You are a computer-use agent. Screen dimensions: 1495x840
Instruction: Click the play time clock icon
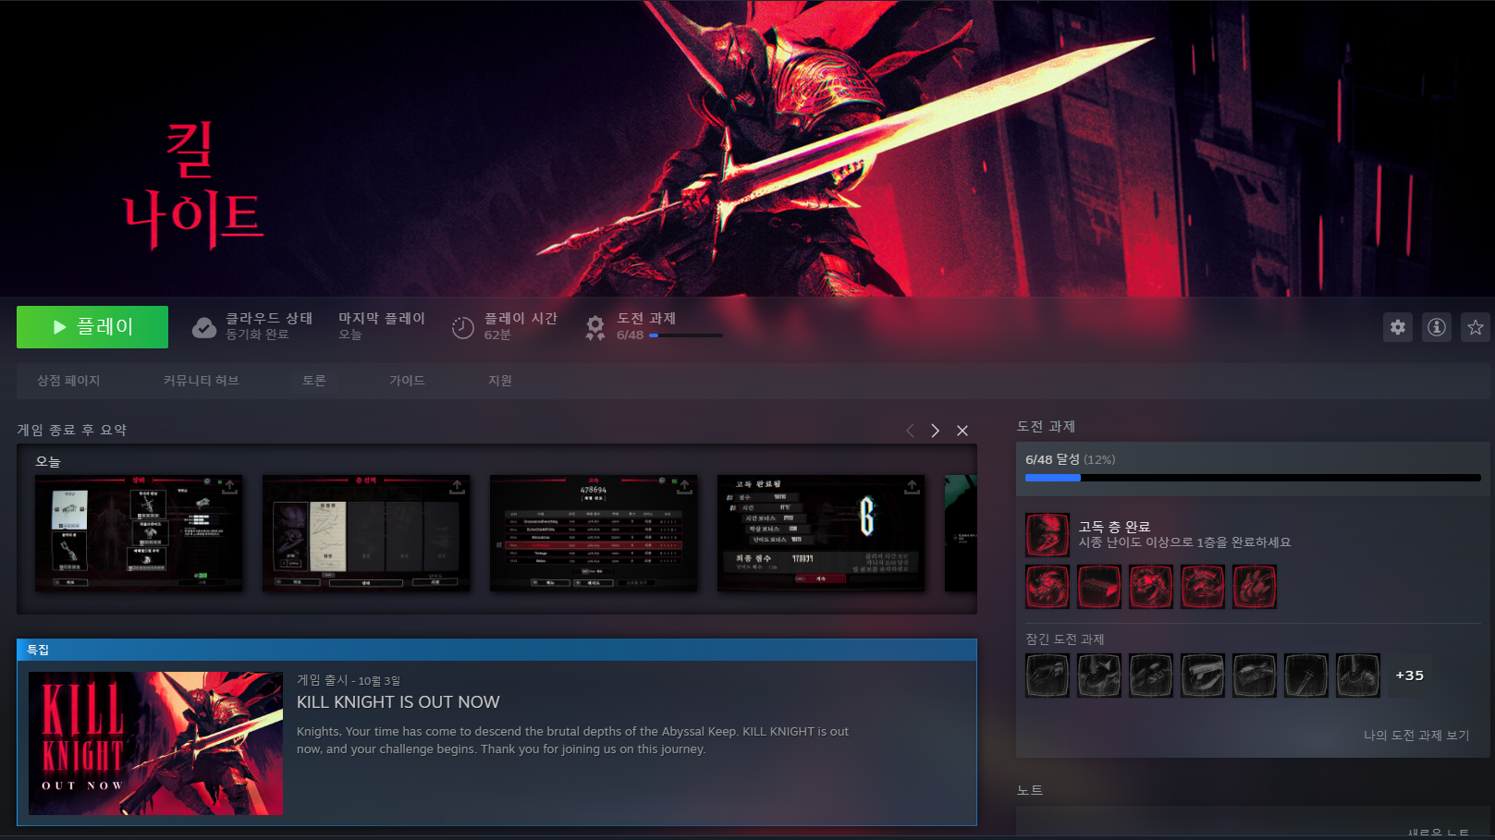[462, 327]
